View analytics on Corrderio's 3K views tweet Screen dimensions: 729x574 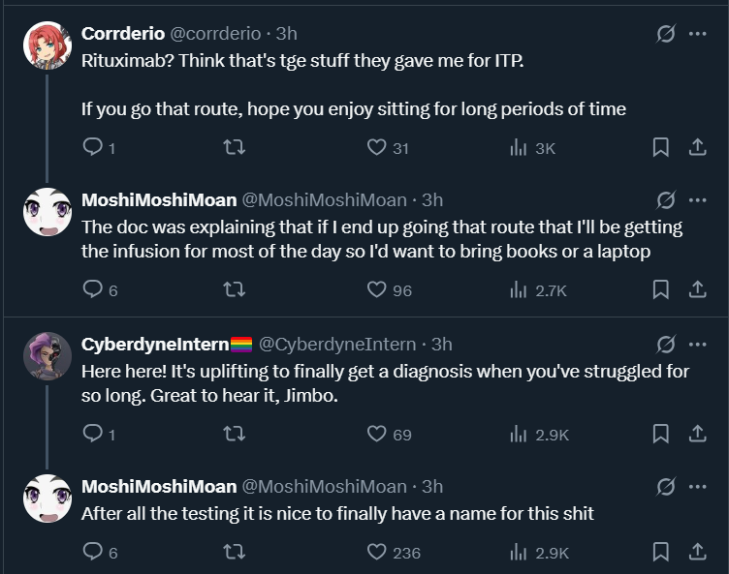point(519,148)
